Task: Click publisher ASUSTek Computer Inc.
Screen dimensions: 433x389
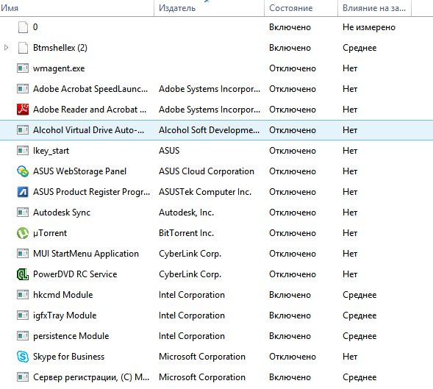Action: tap(205, 192)
